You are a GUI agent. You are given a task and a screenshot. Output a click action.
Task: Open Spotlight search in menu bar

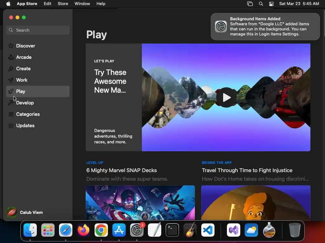pyautogui.click(x=261, y=4)
